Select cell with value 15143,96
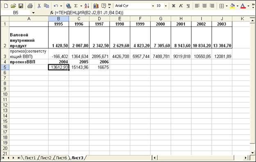256x162 pixels. coord(79,67)
